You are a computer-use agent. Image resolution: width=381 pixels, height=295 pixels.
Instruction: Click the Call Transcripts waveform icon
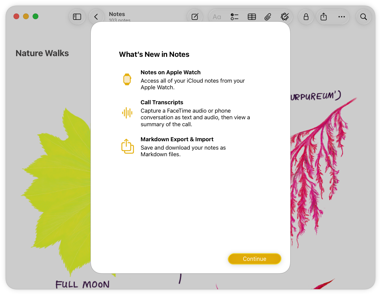pyautogui.click(x=127, y=113)
